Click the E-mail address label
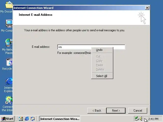The width and height of the screenshot is (163, 122). pos(41,47)
